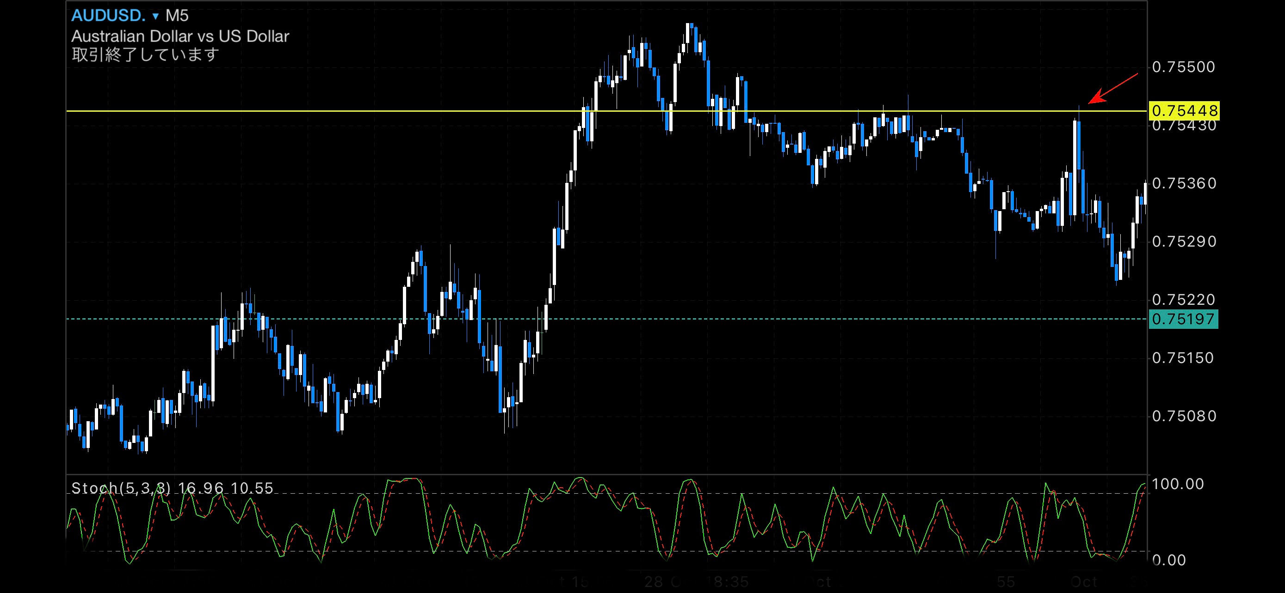The width and height of the screenshot is (1285, 593).
Task: Open the symbol dropdown arrow beside AUDUSD
Action: click(x=155, y=17)
